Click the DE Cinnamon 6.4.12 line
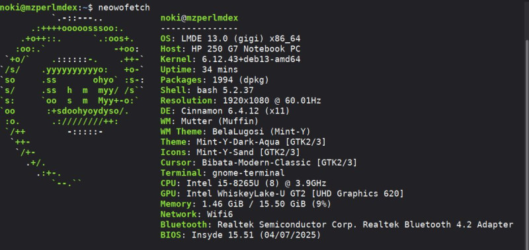 (x=225, y=111)
